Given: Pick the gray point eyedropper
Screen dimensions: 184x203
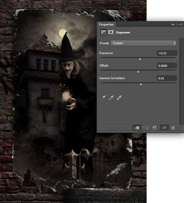Looking at the screenshot, I should 111,98.
